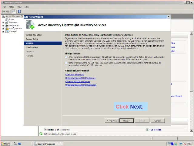Click the Next button in wizard

click(126, 121)
